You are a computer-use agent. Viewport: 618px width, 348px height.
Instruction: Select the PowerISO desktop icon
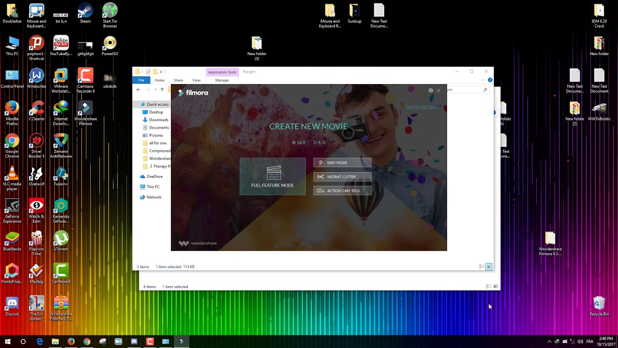[110, 46]
